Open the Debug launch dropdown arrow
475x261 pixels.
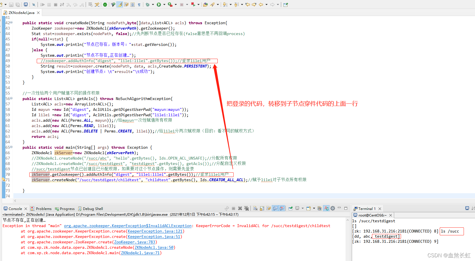coord(153,5)
